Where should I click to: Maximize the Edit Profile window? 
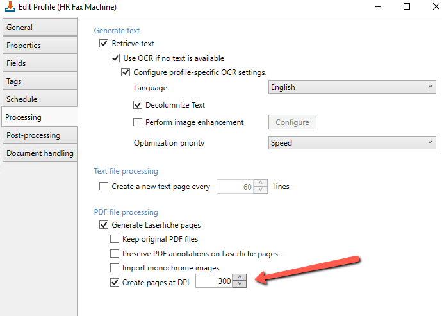pos(407,6)
